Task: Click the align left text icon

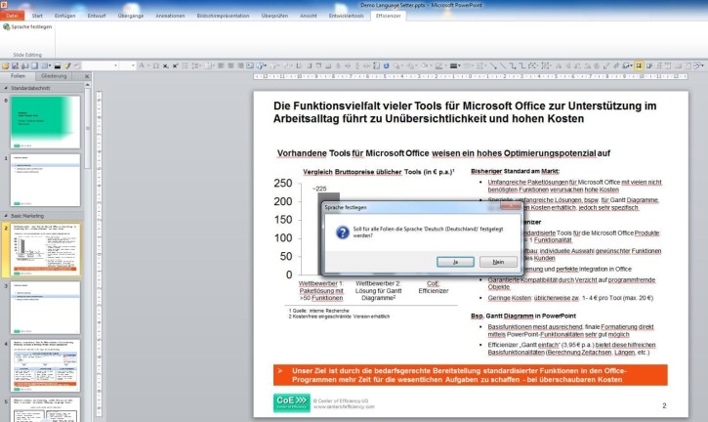Action: pos(221,66)
